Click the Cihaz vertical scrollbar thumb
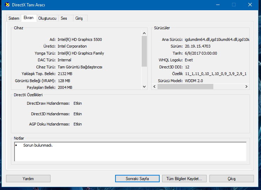Screen dimensions: 261x190 [144, 51]
